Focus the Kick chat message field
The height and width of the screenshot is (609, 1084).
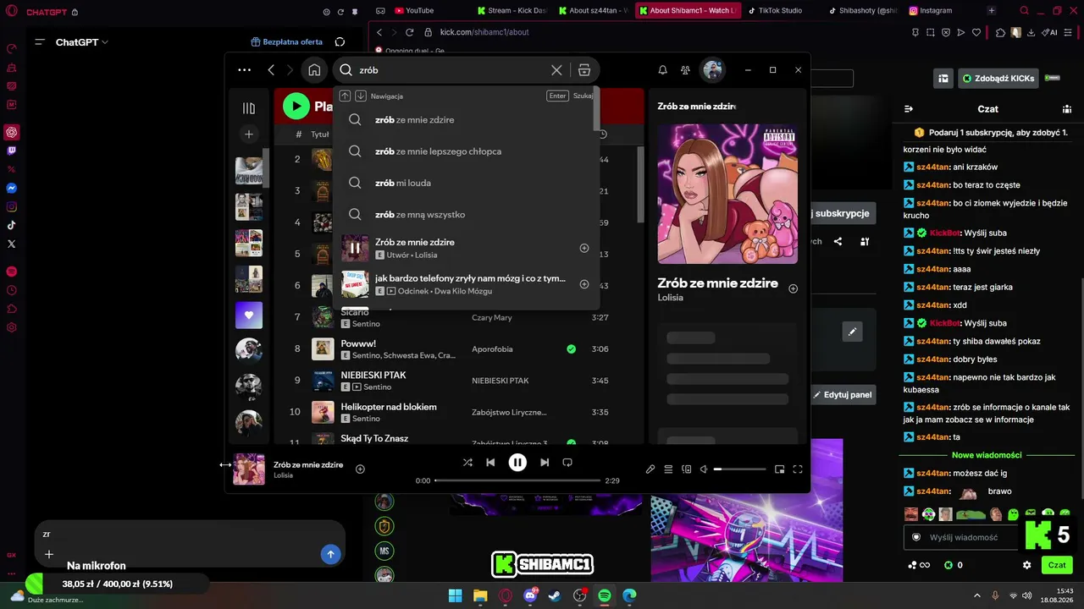pos(962,537)
